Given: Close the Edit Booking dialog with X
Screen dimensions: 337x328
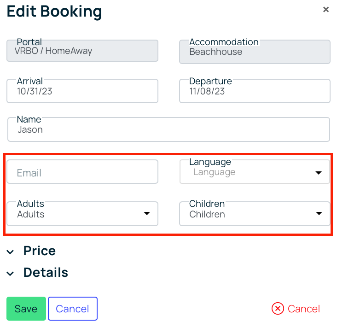Looking at the screenshot, I should 326,10.
